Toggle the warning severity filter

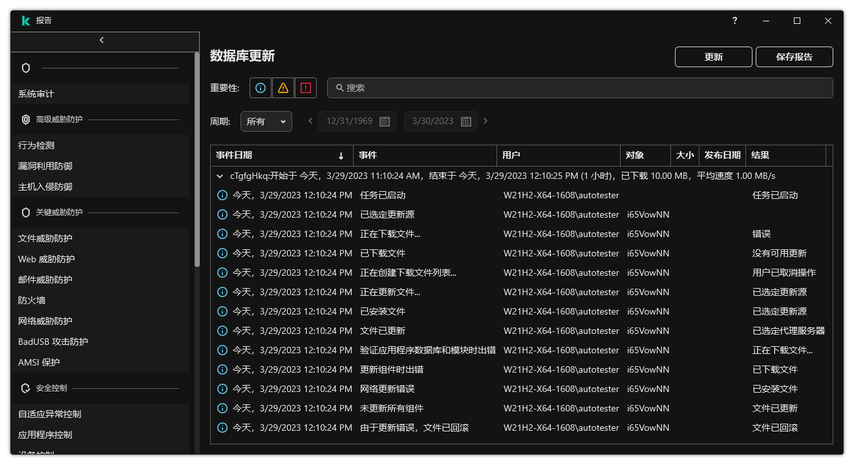(x=283, y=87)
